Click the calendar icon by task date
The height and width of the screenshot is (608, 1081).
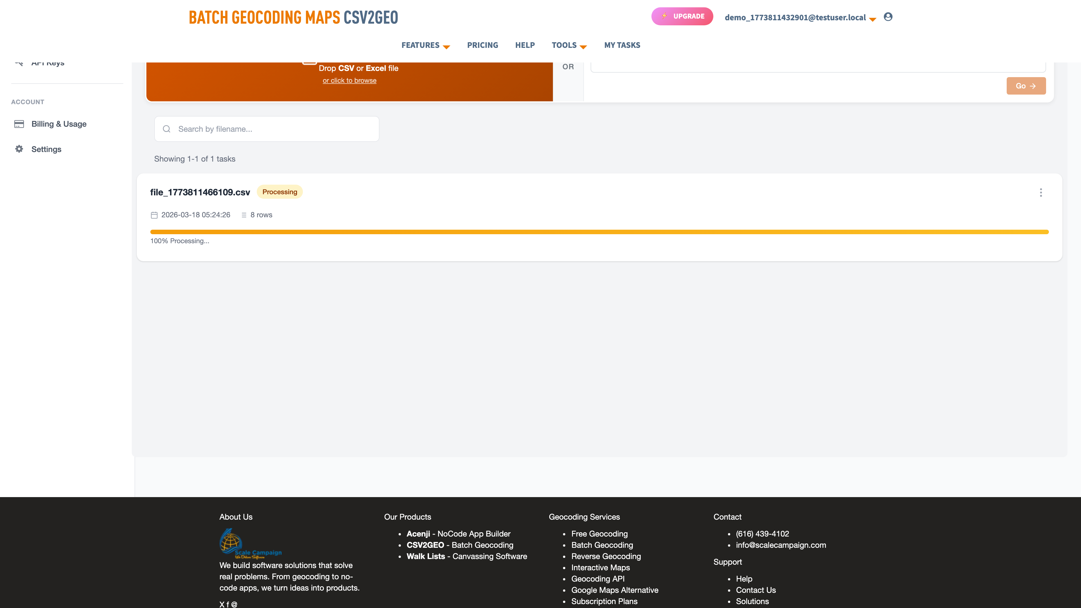pyautogui.click(x=154, y=215)
